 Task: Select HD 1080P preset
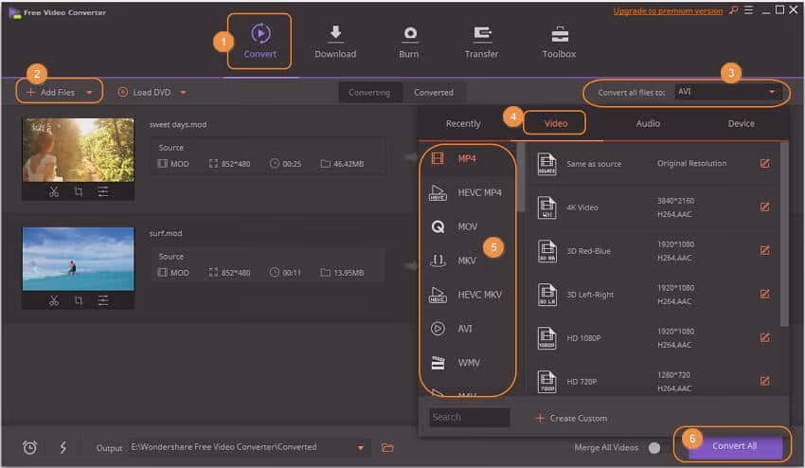(x=654, y=338)
